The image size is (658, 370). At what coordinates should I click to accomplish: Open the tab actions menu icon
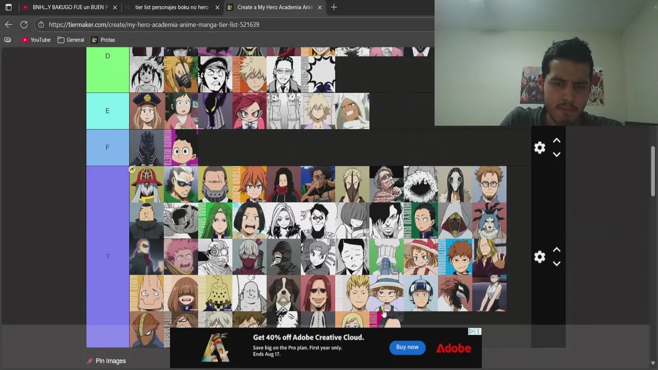pyautogui.click(x=8, y=7)
